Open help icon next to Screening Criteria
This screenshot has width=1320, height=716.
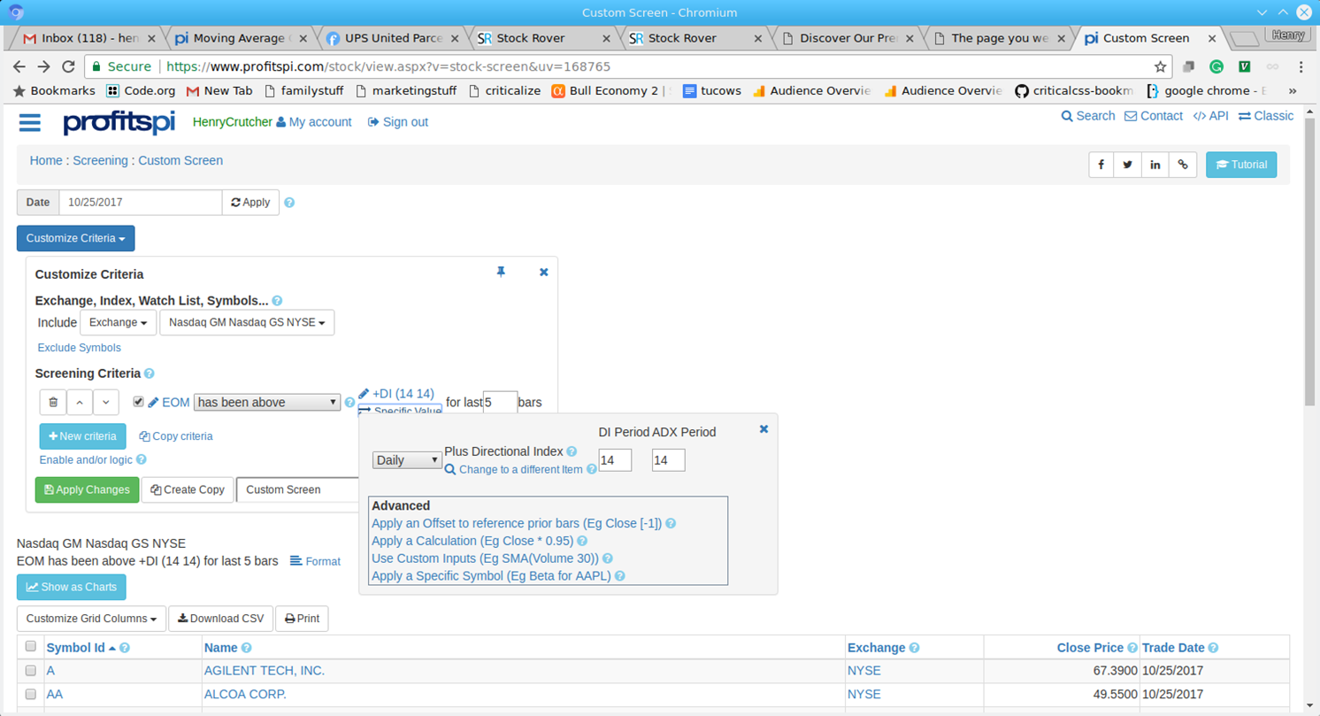pyautogui.click(x=150, y=373)
